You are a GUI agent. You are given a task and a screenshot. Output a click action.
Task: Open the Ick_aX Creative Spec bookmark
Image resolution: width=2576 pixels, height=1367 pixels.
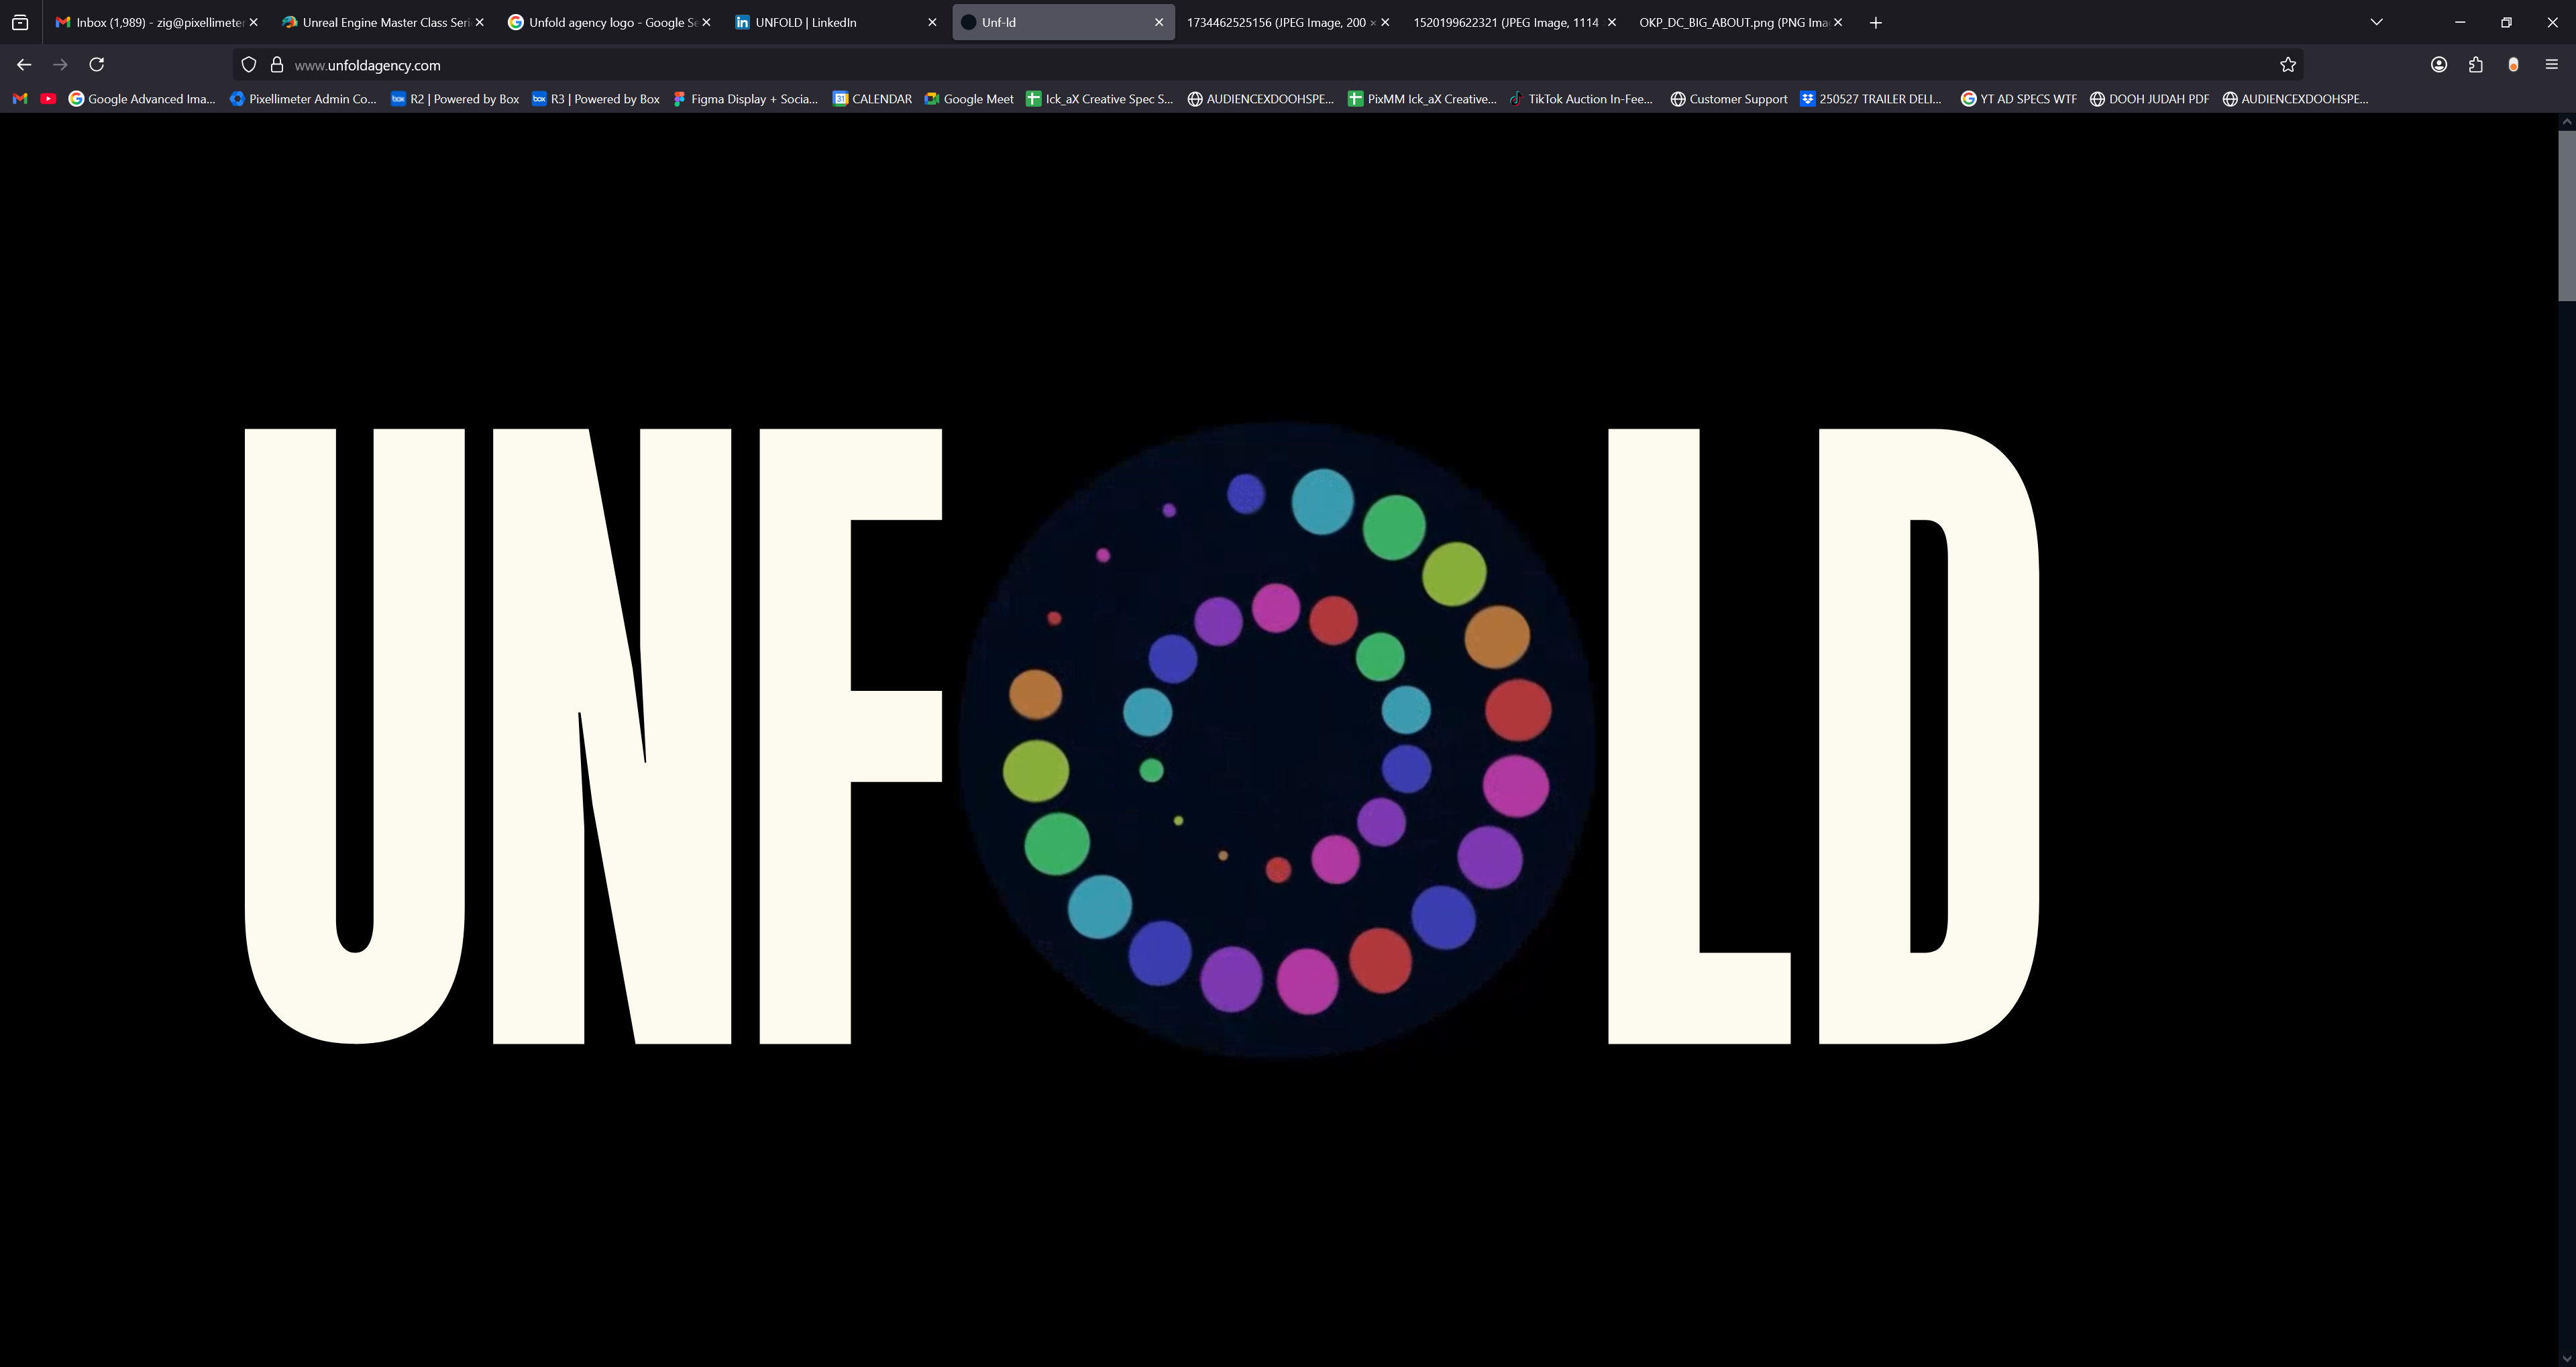pyautogui.click(x=1100, y=99)
